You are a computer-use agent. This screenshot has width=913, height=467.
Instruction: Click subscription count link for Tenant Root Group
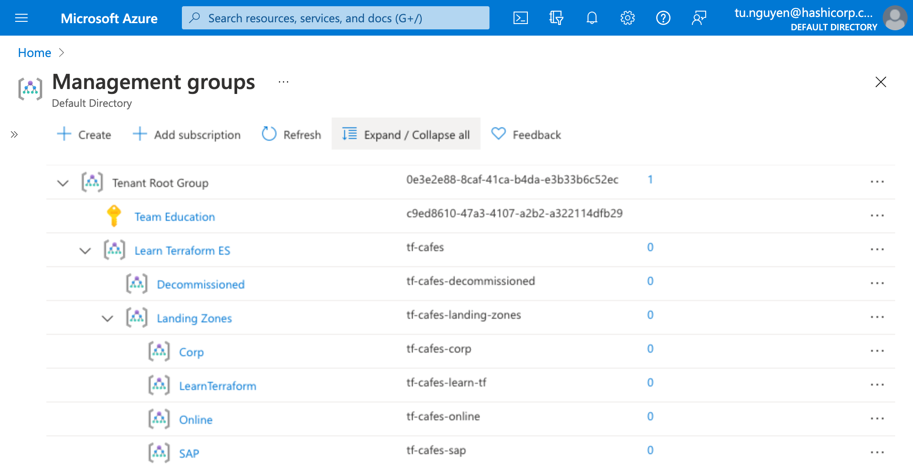click(650, 180)
